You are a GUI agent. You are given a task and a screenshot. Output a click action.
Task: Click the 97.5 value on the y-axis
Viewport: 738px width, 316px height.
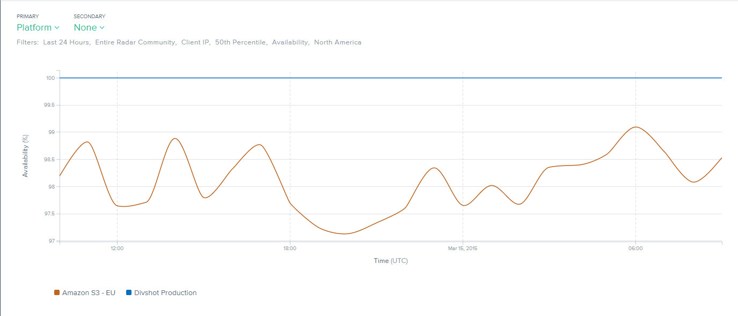[x=50, y=214]
